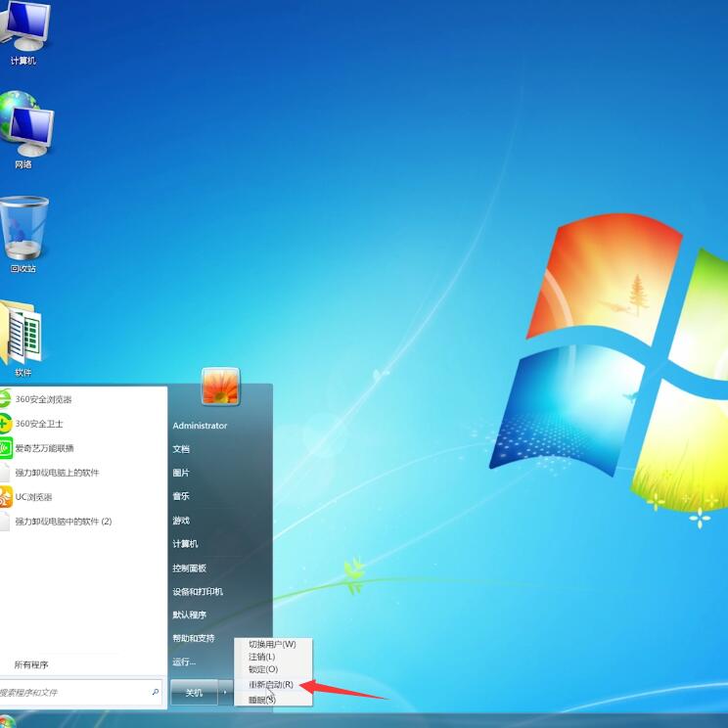Click the Windows Start orb
The width and height of the screenshot is (728, 728).
coord(7,721)
